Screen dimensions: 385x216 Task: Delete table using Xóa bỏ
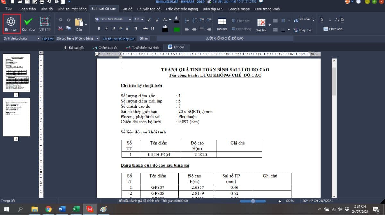tap(261, 23)
